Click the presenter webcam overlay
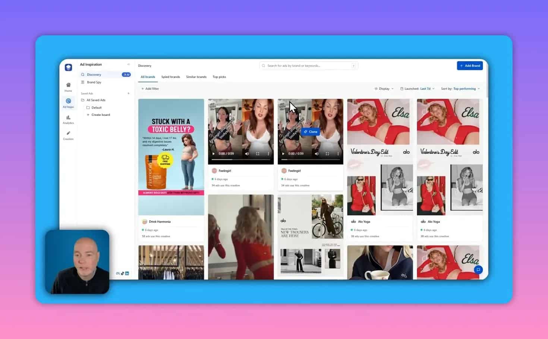Image resolution: width=548 pixels, height=339 pixels. click(x=77, y=262)
